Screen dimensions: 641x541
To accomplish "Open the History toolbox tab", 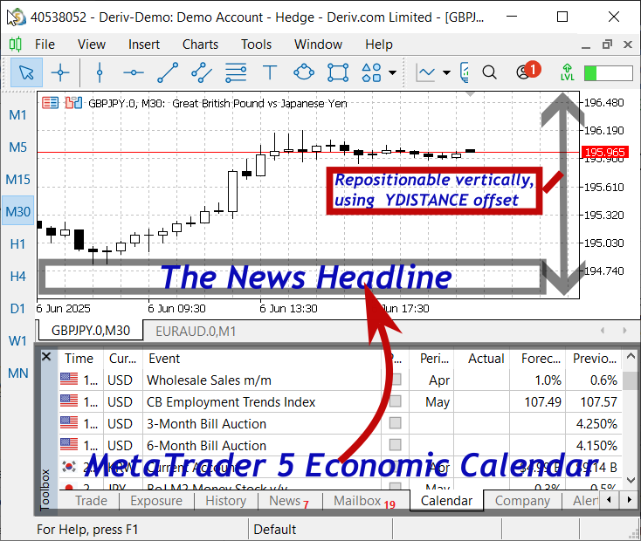I will point(225,501).
